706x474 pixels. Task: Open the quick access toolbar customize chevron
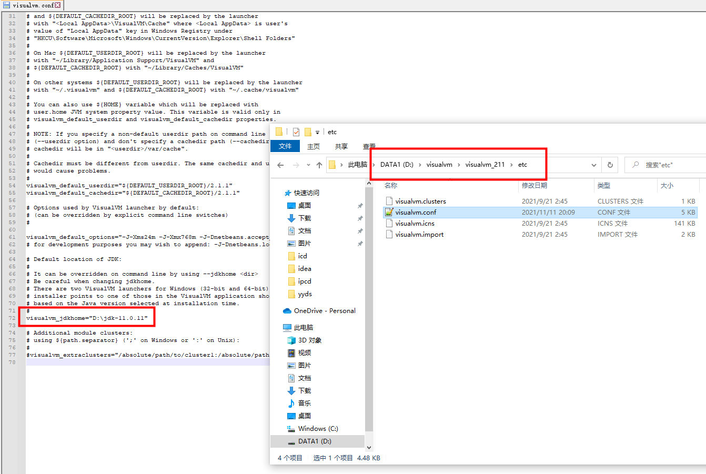317,132
